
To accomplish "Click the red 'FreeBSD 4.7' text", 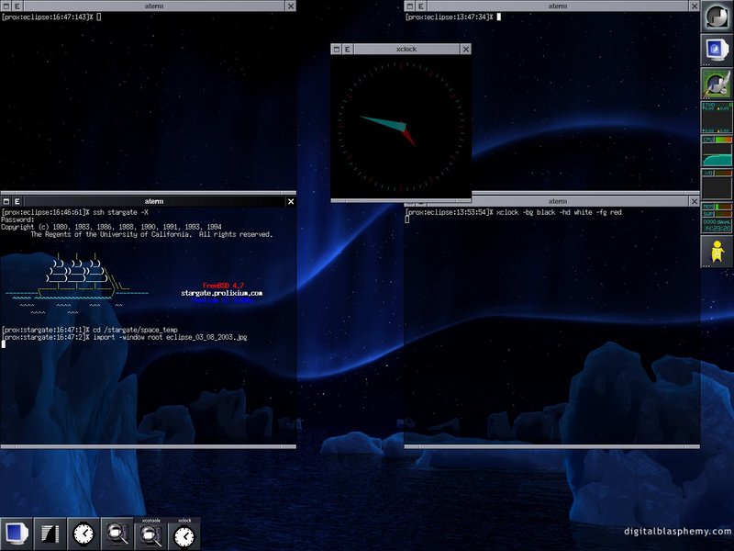I will [223, 286].
